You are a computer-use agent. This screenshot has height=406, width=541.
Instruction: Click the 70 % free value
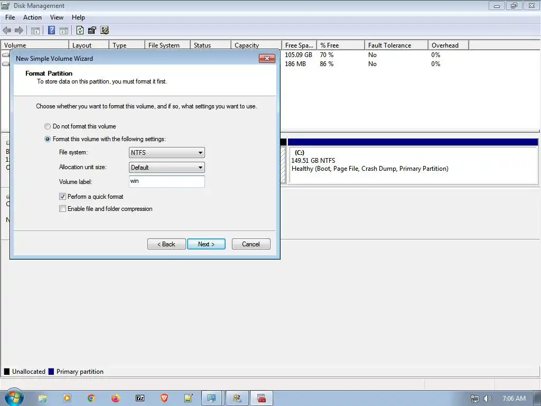(x=327, y=55)
